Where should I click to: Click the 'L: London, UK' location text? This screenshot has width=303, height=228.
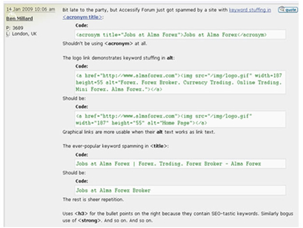point(22,34)
